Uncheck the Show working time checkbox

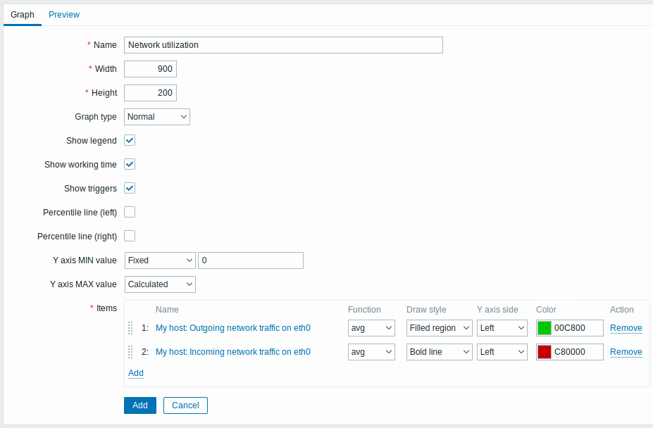click(130, 164)
